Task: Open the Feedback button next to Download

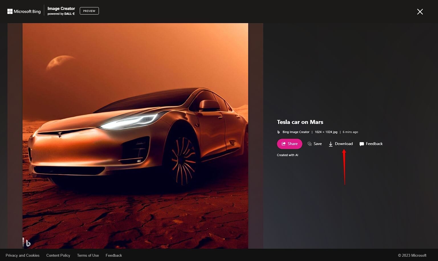Action: [x=371, y=144]
